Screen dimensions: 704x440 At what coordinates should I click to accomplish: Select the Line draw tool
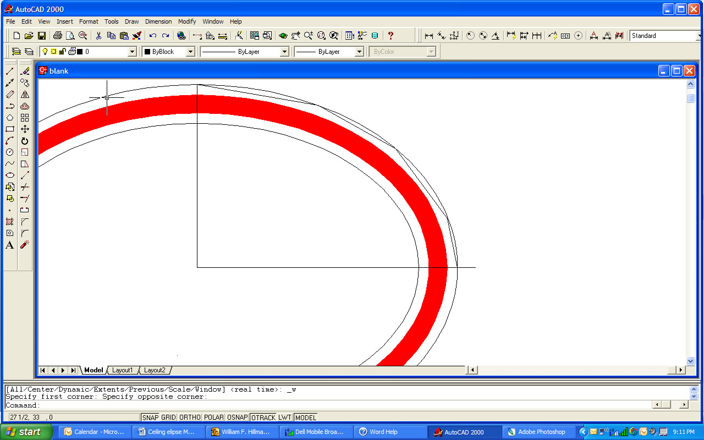click(x=9, y=71)
